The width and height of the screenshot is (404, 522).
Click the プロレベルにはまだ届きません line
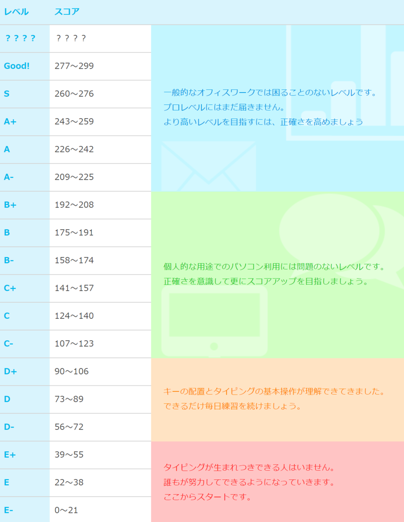pos(224,107)
